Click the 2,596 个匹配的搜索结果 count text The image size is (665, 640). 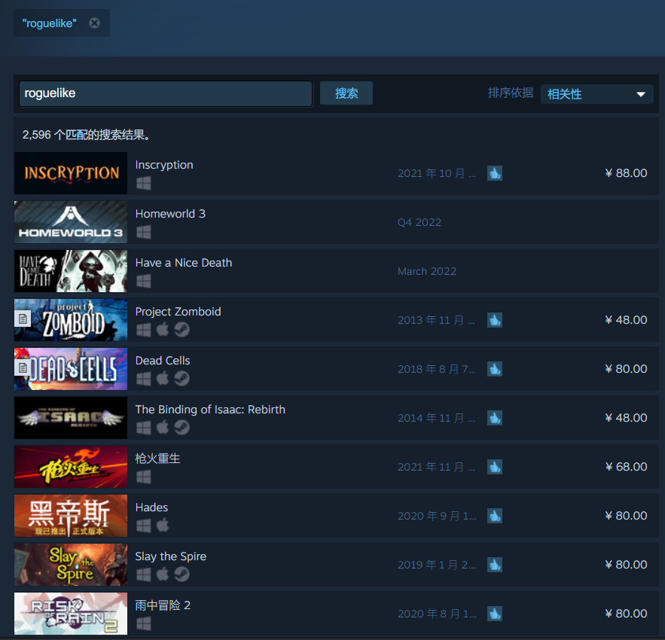pyautogui.click(x=86, y=135)
